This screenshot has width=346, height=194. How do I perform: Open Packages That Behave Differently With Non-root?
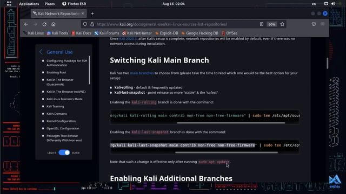pos(64,138)
